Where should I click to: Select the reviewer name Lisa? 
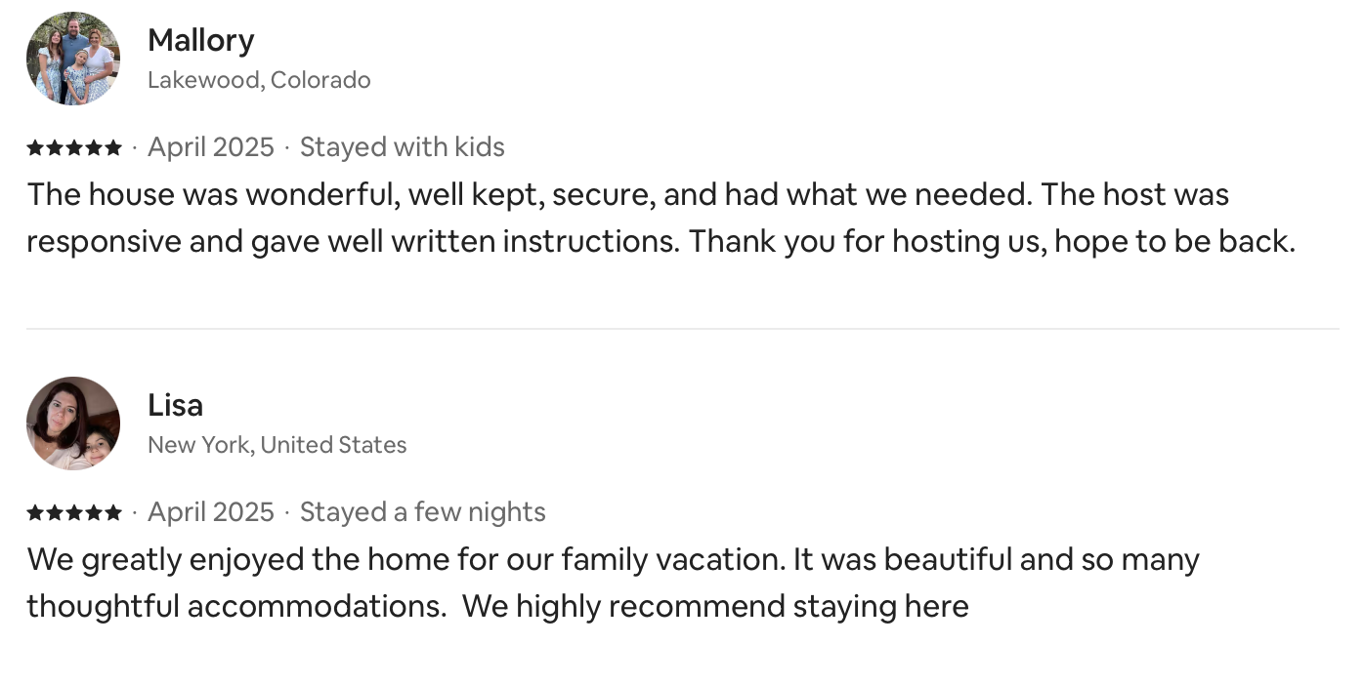[175, 405]
